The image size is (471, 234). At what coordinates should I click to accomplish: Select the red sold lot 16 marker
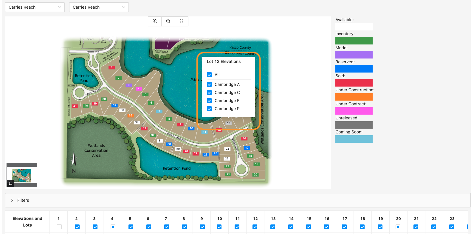tap(244, 138)
